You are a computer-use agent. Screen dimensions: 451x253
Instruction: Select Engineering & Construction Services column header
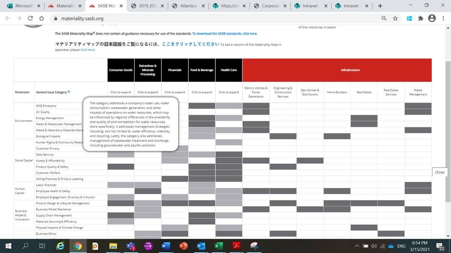click(x=283, y=92)
